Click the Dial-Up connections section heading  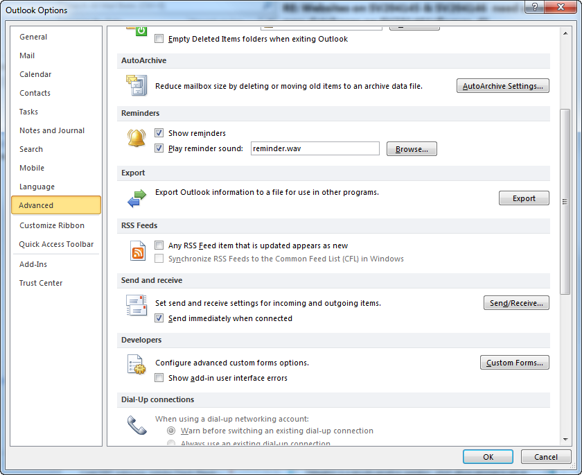(157, 399)
